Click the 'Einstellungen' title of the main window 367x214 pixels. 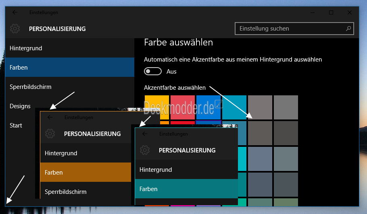pyautogui.click(x=44, y=12)
